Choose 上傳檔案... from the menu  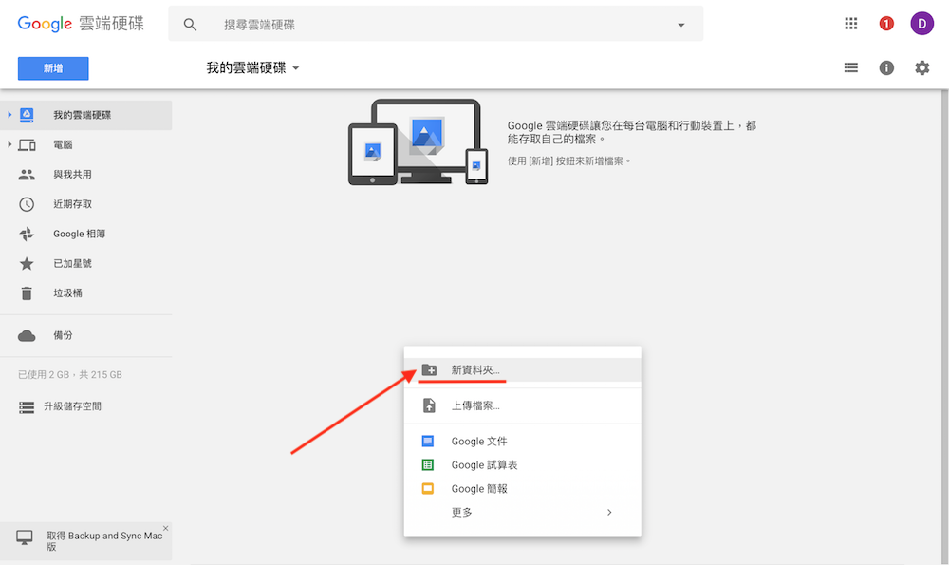point(522,405)
